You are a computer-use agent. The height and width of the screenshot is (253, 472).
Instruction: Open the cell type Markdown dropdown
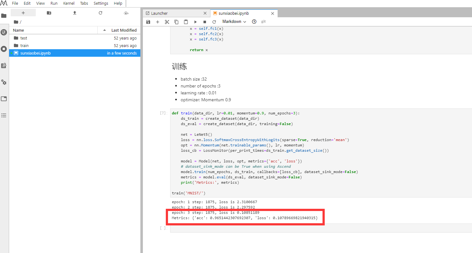pyautogui.click(x=234, y=22)
